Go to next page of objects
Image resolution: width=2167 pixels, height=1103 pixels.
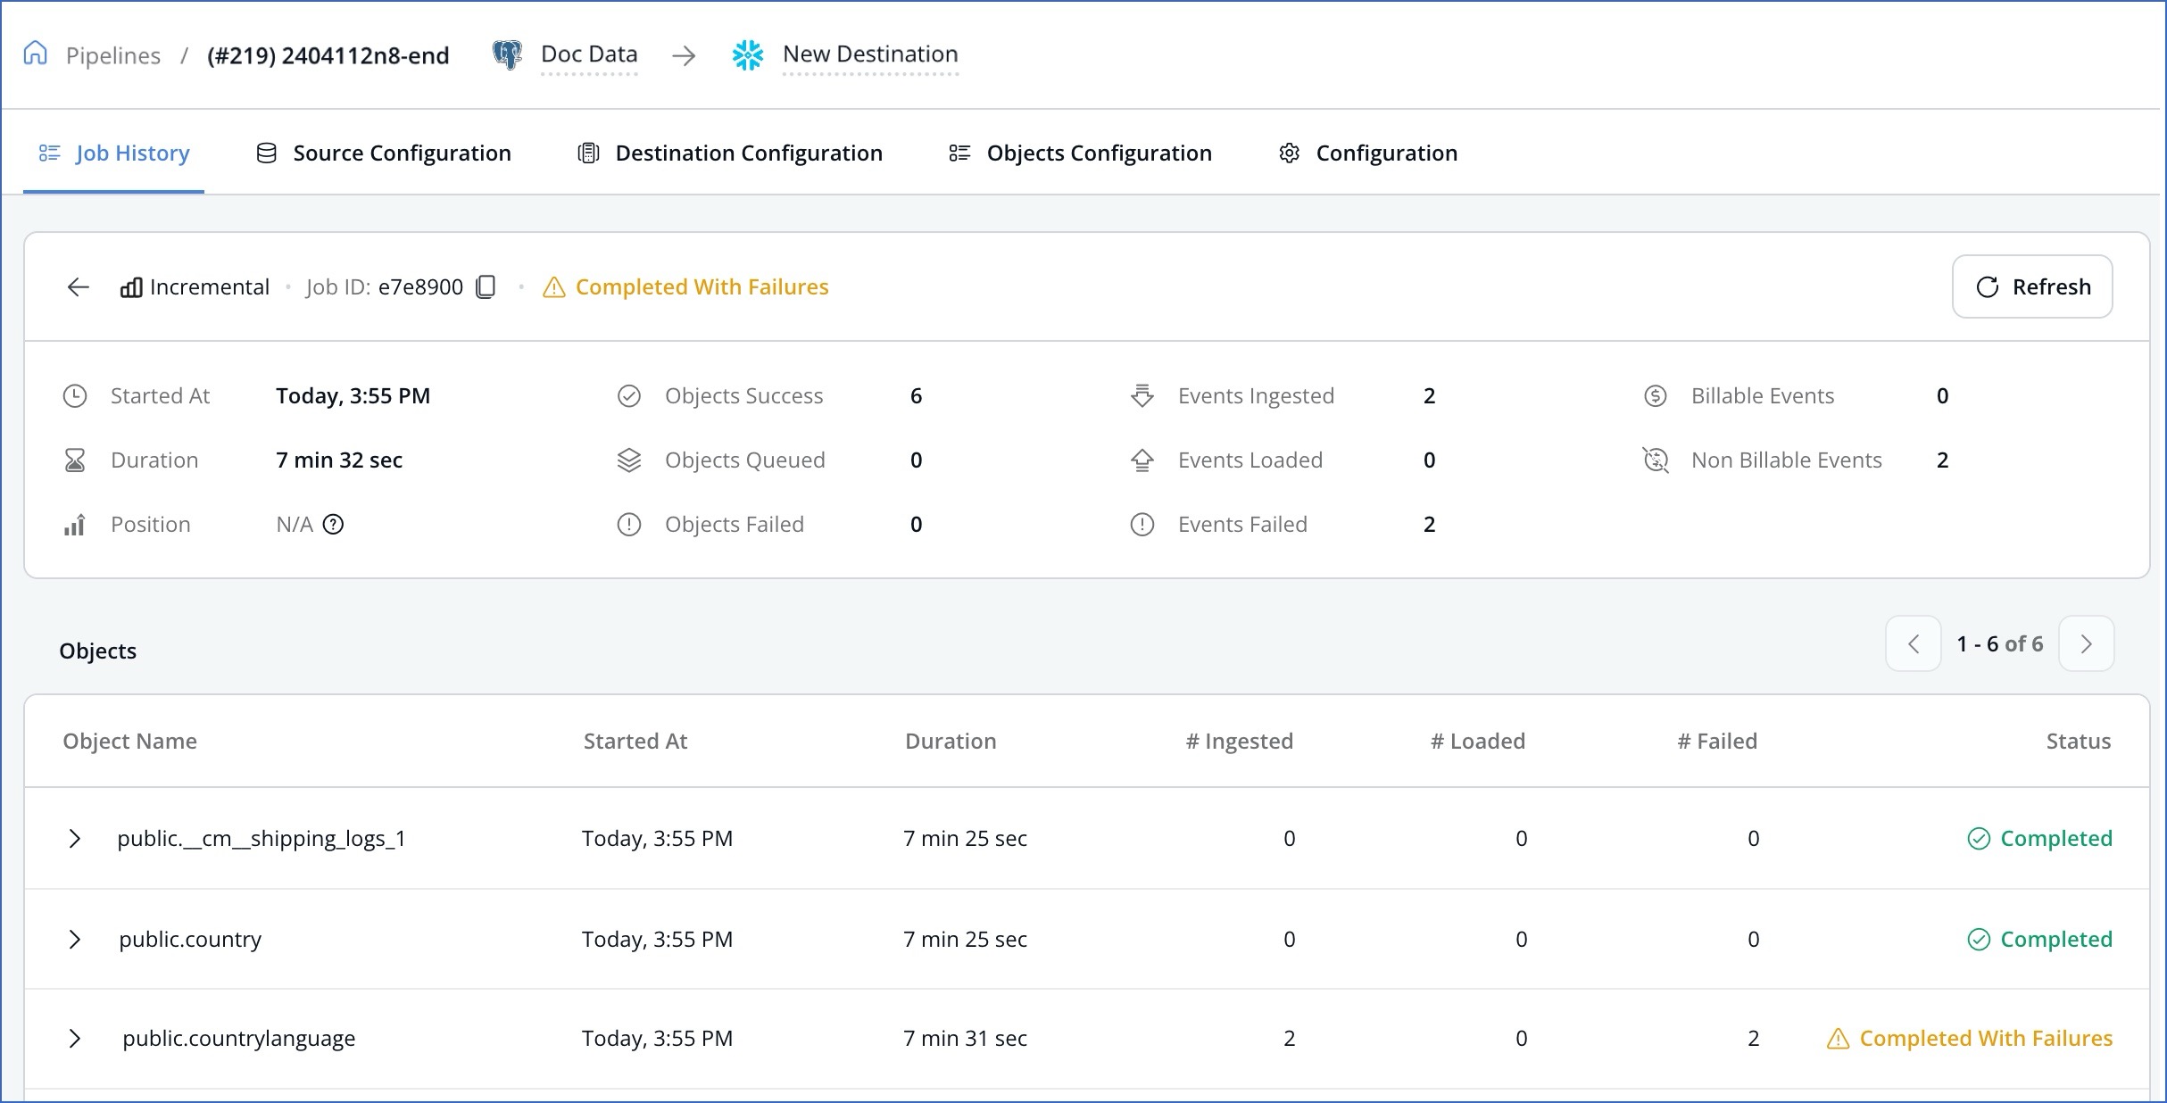point(2086,643)
